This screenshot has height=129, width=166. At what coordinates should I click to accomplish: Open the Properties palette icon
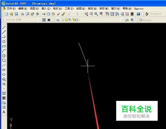(x=107, y=14)
